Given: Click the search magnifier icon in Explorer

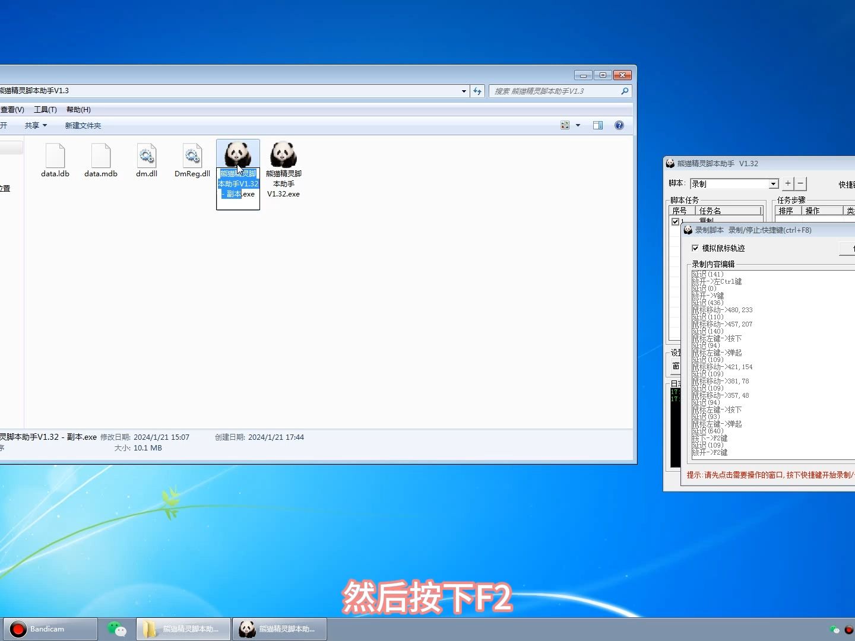Looking at the screenshot, I should [x=625, y=91].
